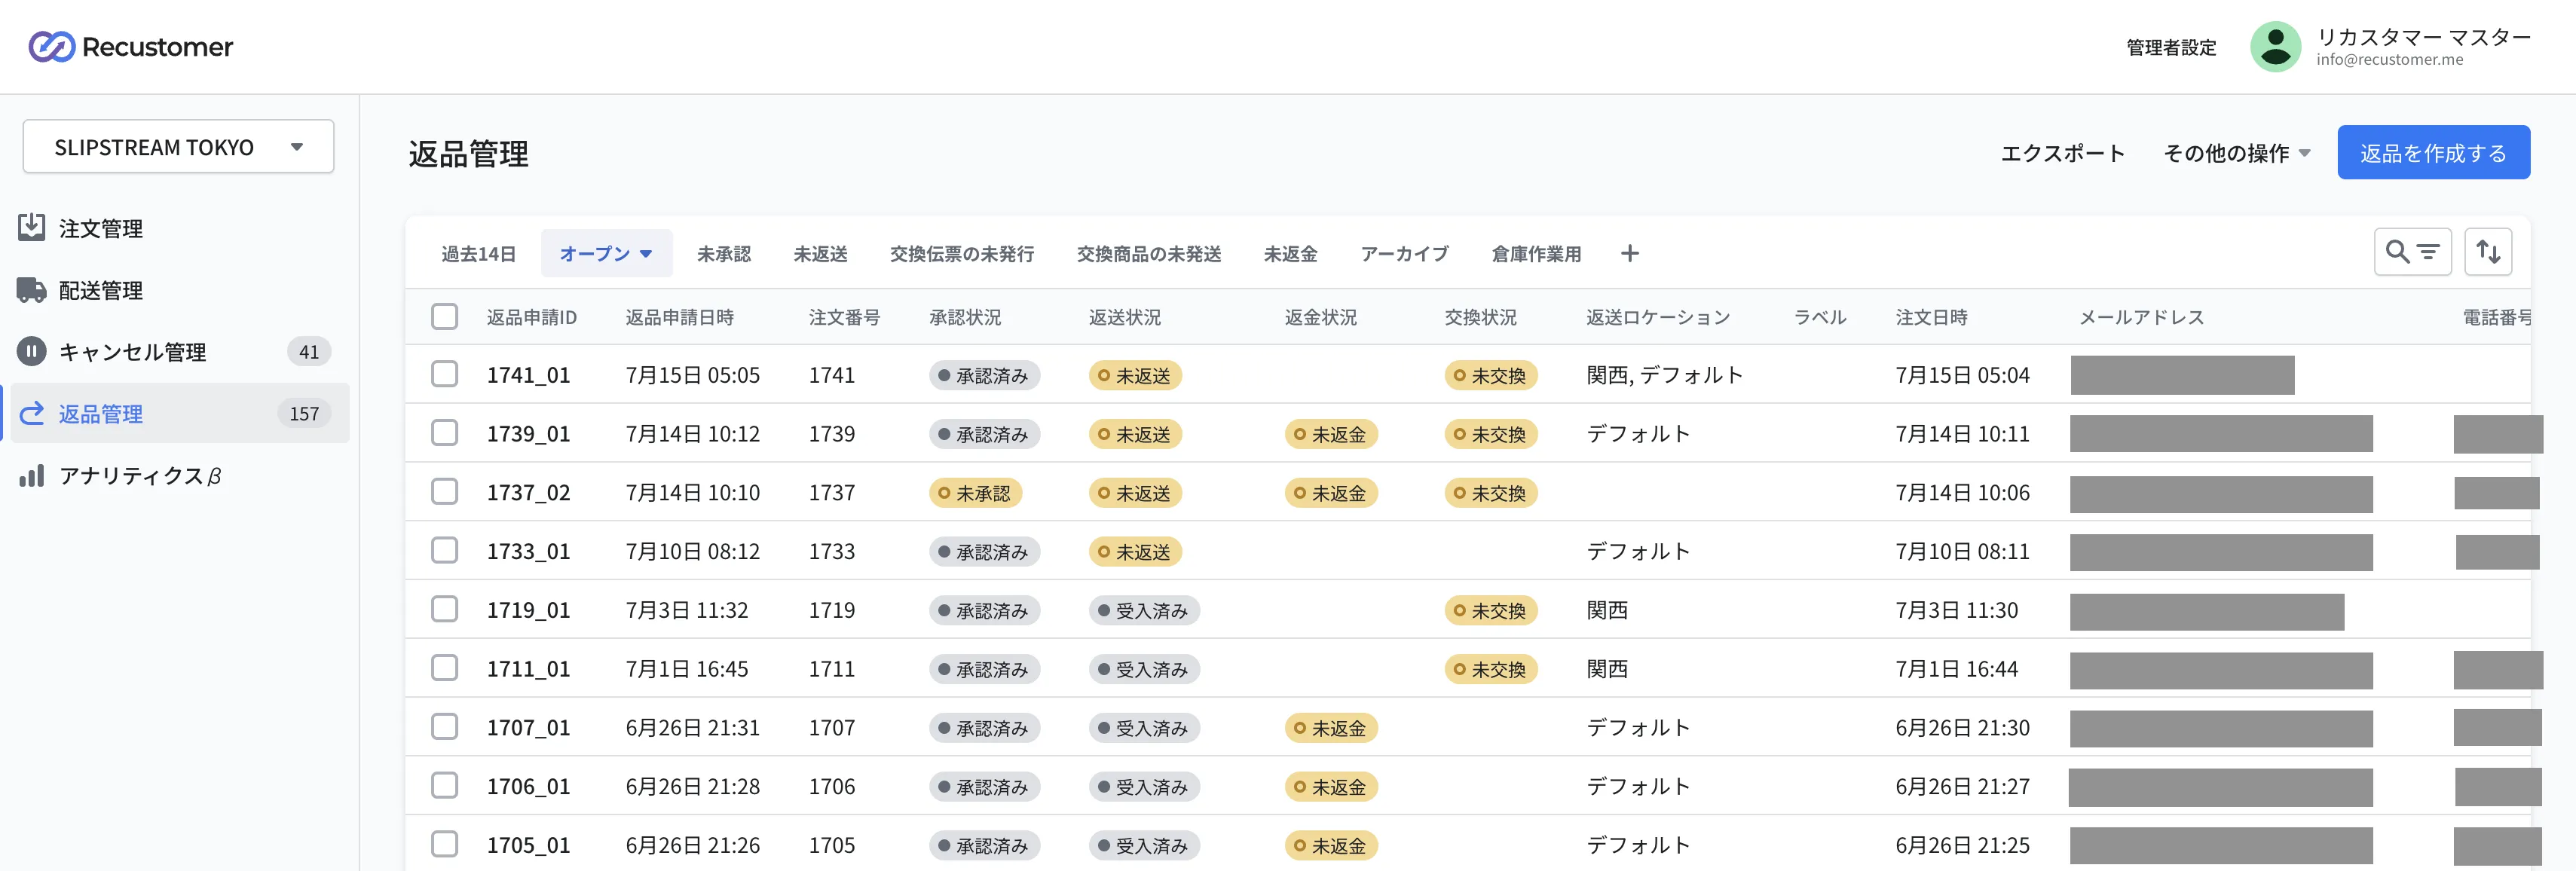The image size is (2576, 871).
Task: Open the search and filter button
Action: pyautogui.click(x=2412, y=252)
